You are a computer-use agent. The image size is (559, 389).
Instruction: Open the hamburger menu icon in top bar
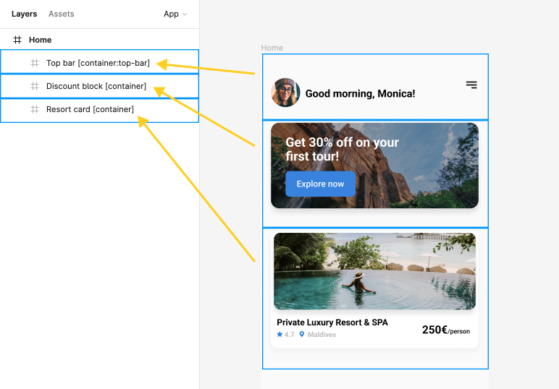[471, 85]
